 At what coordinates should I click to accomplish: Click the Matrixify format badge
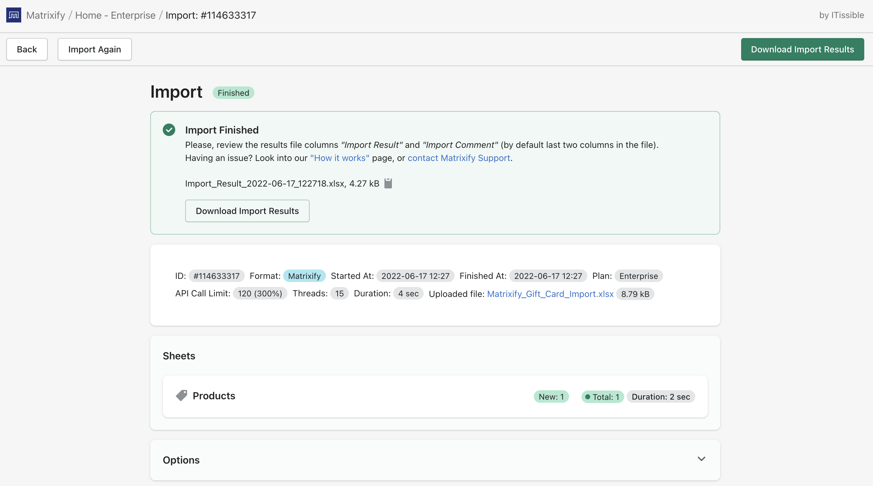304,276
